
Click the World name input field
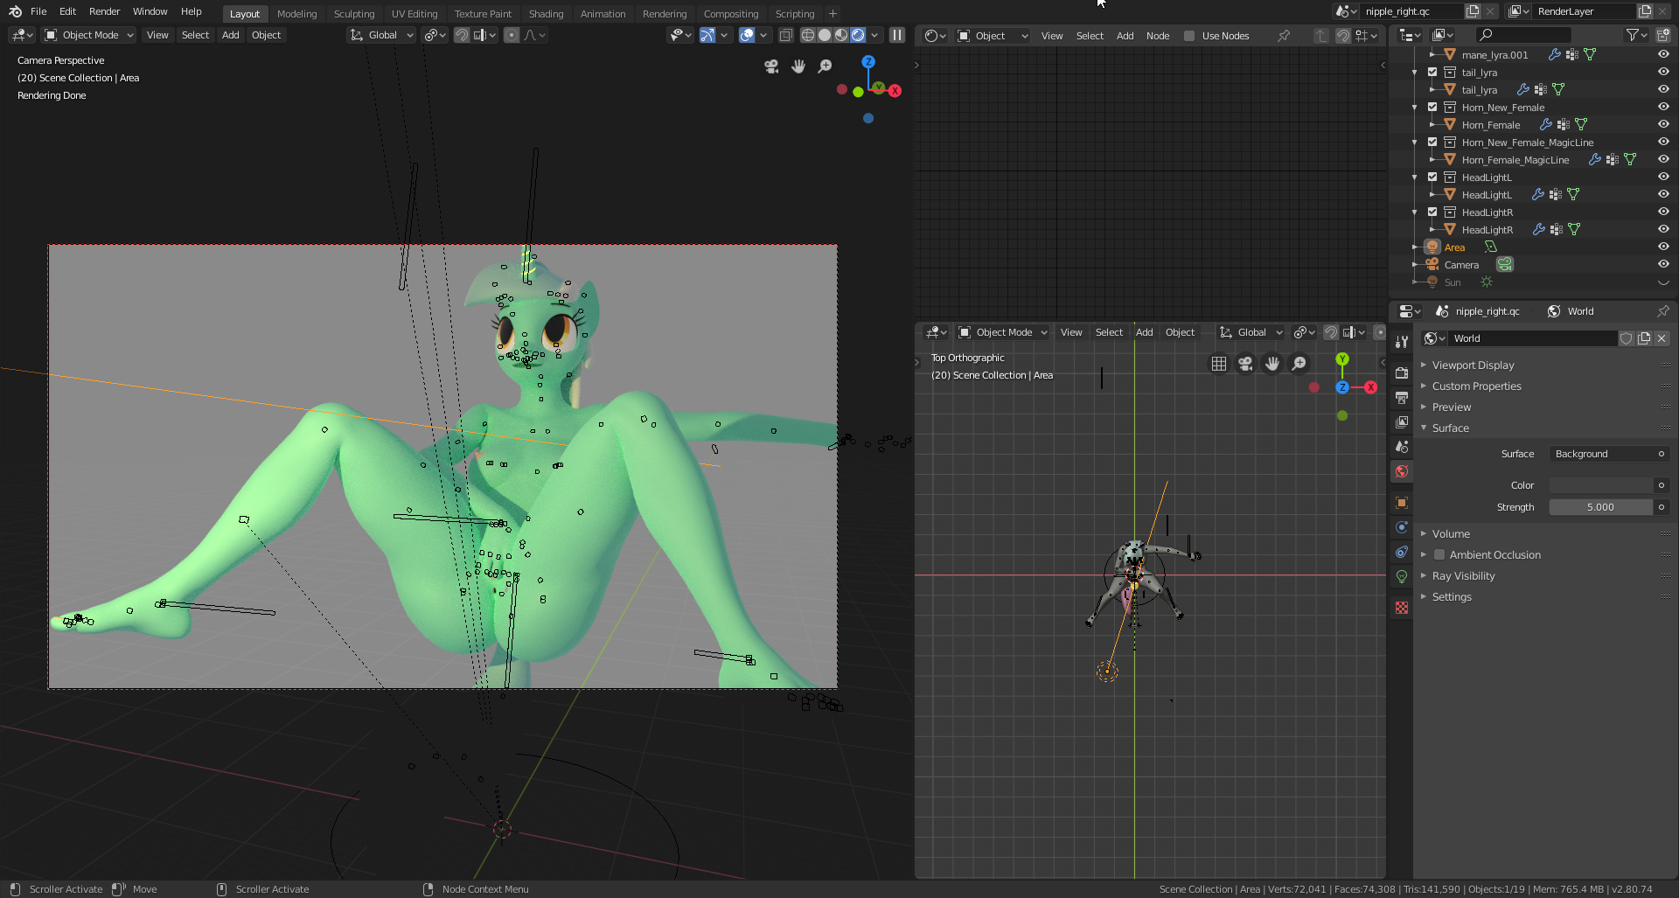pyautogui.click(x=1530, y=338)
